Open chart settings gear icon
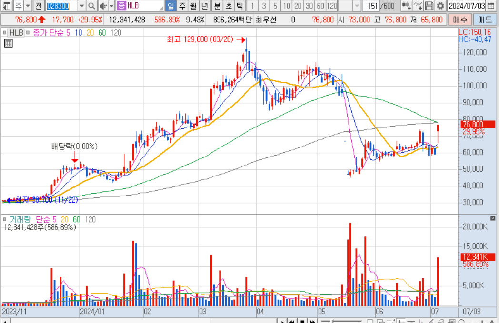Image resolution: width=499 pixels, height=323 pixels. (440, 6)
